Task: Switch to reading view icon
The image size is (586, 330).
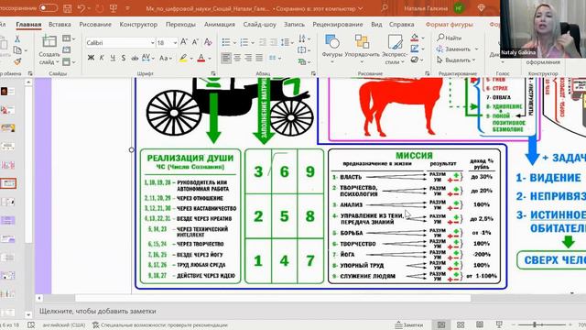Action: tap(480, 324)
